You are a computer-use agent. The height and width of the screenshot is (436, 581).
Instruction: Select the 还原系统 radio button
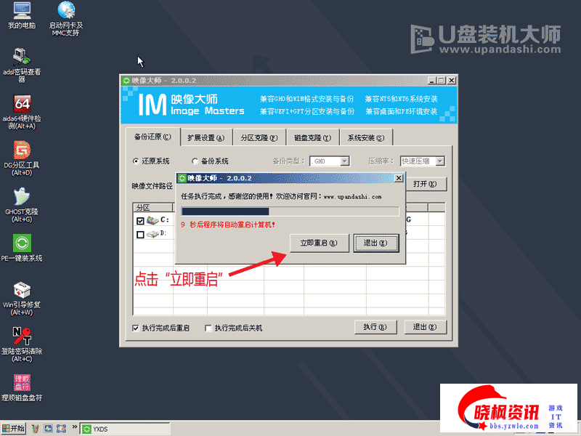136,161
